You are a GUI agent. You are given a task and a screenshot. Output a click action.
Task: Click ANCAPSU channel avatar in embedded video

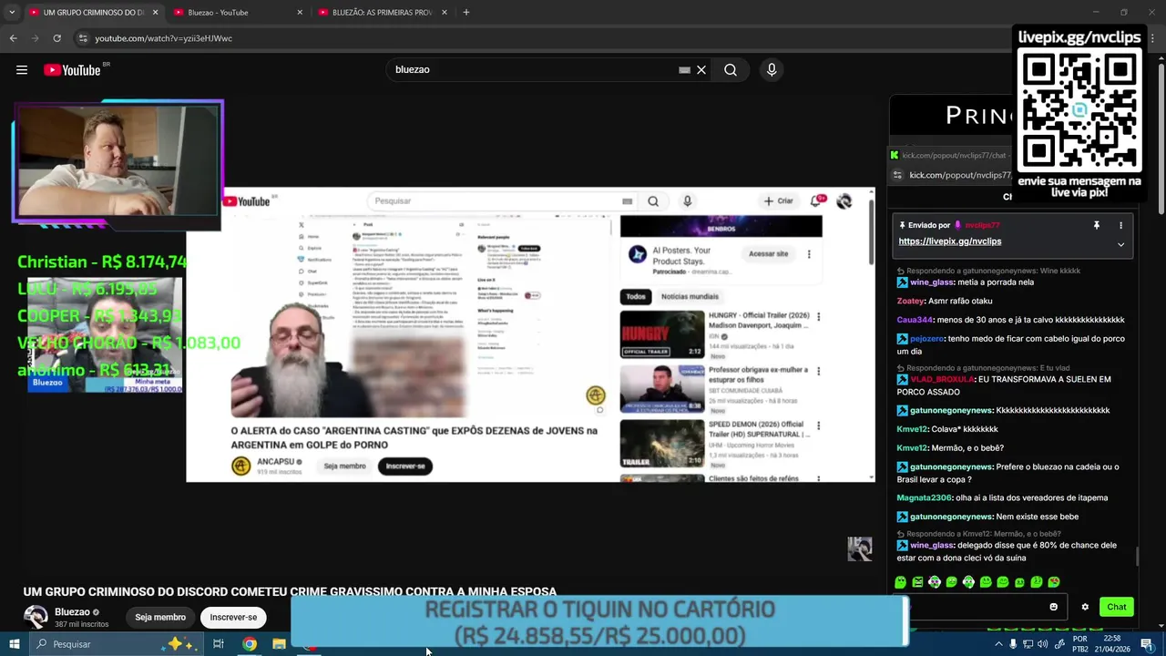coord(240,466)
